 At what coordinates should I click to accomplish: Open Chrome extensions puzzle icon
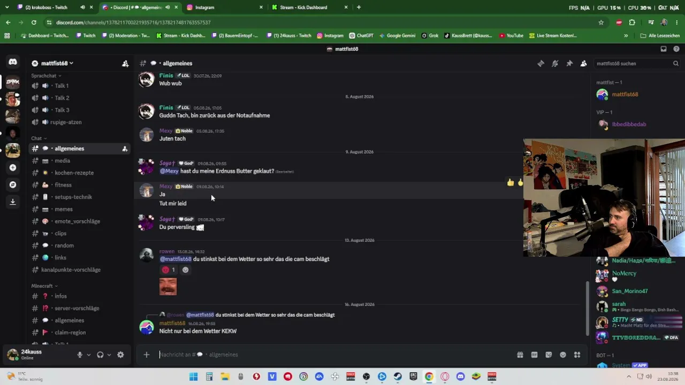(x=632, y=22)
